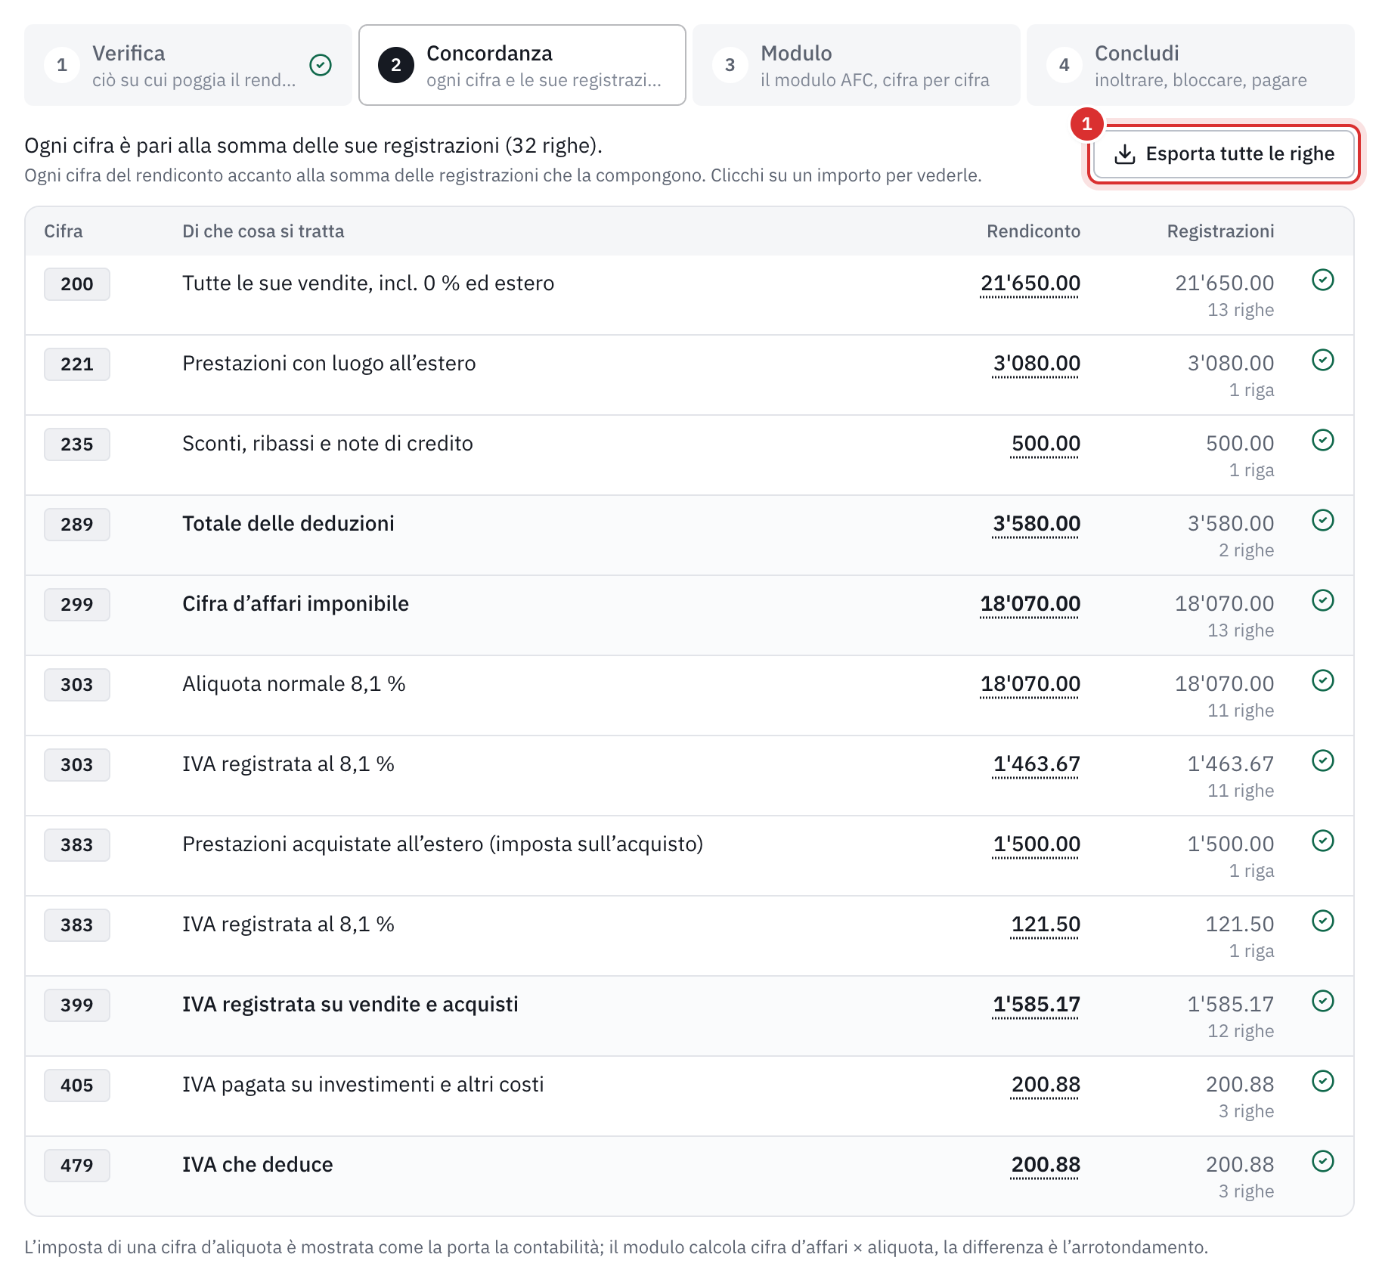Open rendiconto amount 121.50
The height and width of the screenshot is (1276, 1379).
click(1046, 924)
